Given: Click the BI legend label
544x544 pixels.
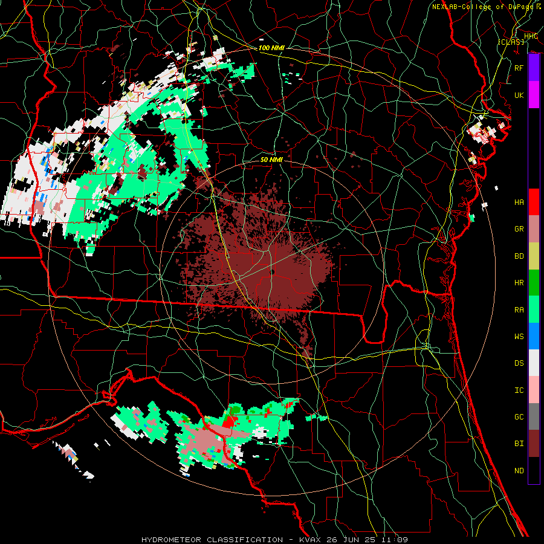Looking at the screenshot, I should click(x=519, y=444).
